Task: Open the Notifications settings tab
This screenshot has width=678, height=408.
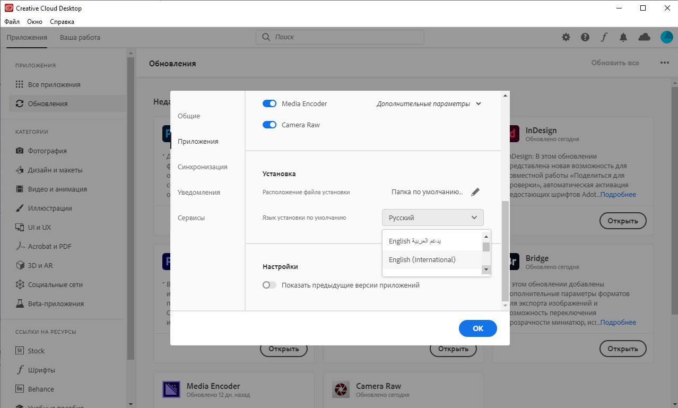Action: pyautogui.click(x=199, y=192)
